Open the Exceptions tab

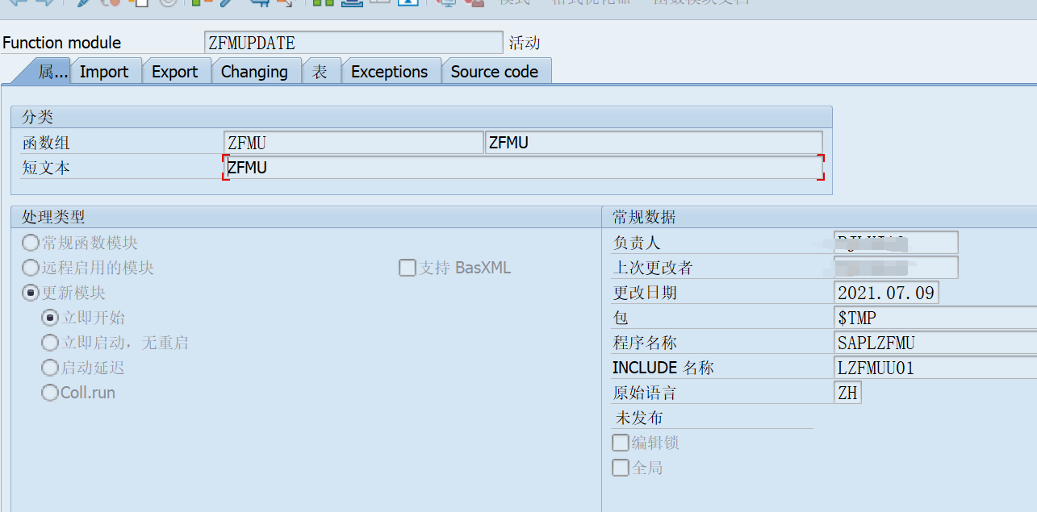[x=391, y=71]
